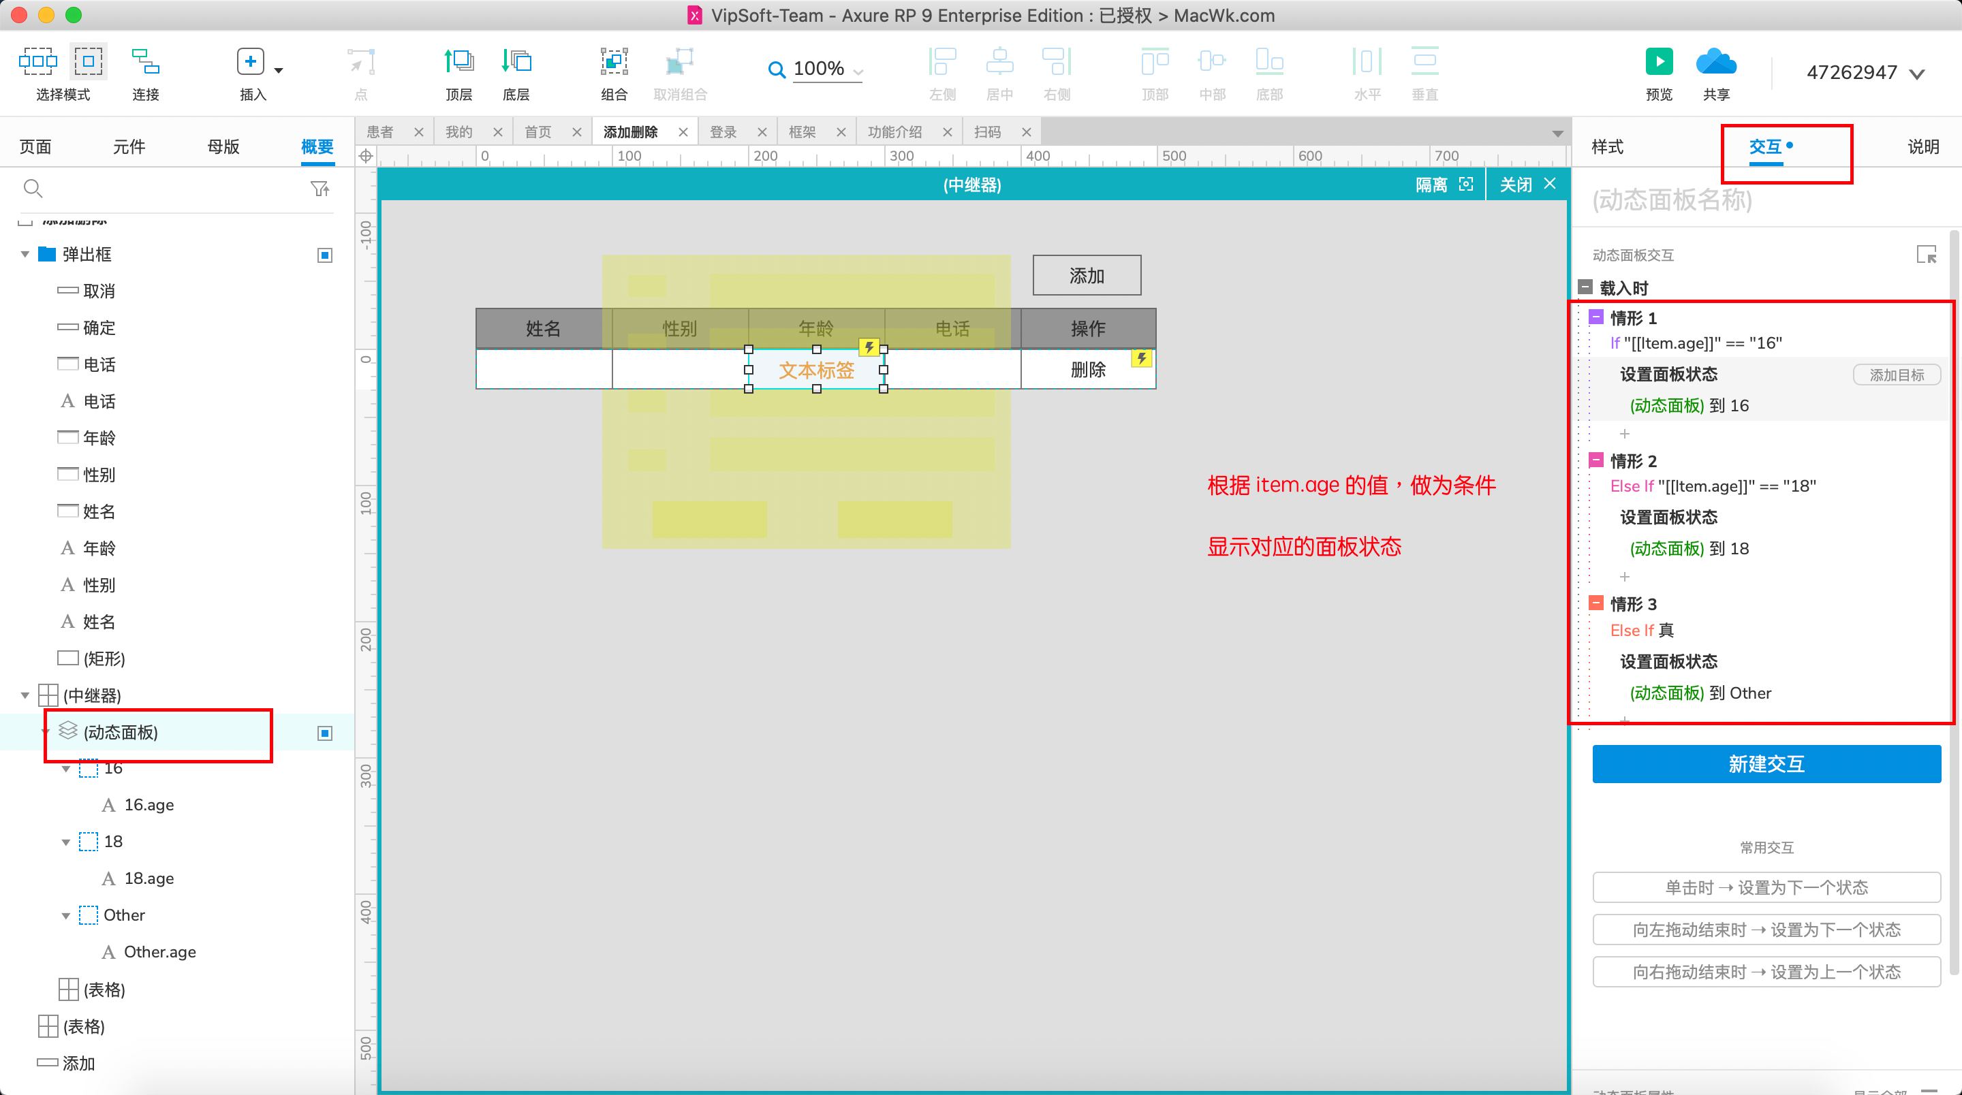
Task: Click the 预览 preview play icon
Action: pyautogui.click(x=1659, y=62)
